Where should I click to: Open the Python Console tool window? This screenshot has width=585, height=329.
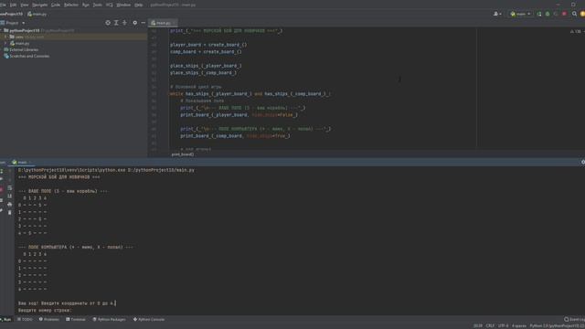point(149,320)
